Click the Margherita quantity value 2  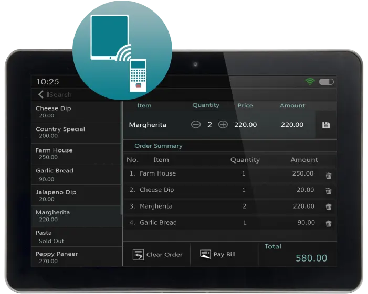point(209,125)
